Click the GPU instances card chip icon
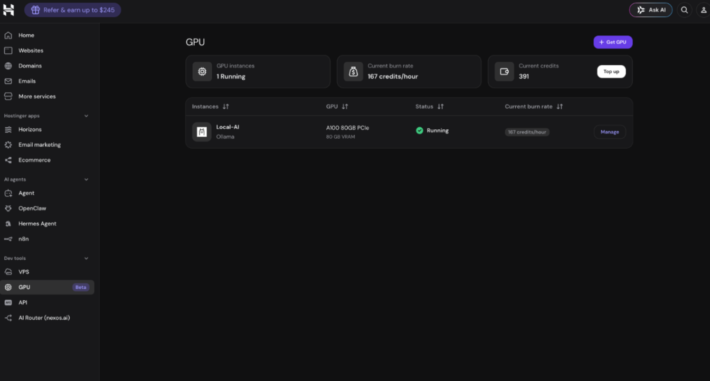Screen dimensions: 710x381 coord(202,71)
